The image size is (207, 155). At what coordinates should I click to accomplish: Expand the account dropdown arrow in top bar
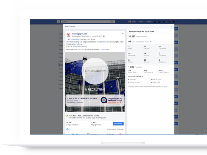pos(178,22)
